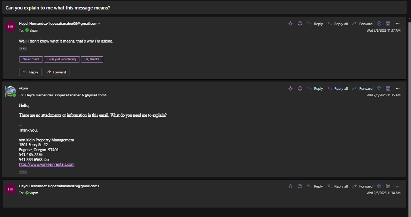
Task: Reply all on the first message header
Action: (338, 24)
